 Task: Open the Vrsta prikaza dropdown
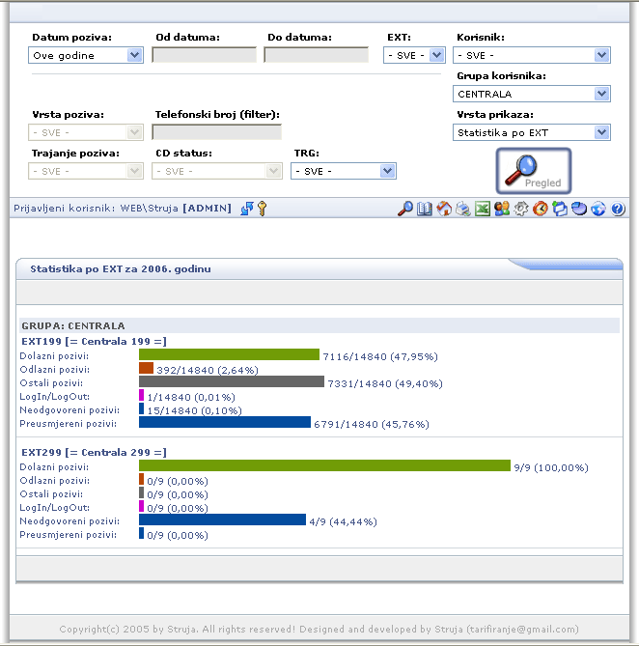532,132
